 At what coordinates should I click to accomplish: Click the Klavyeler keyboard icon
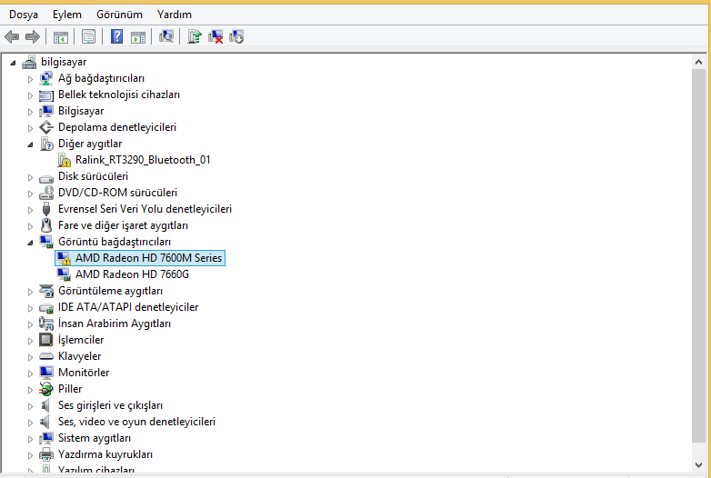(x=45, y=356)
